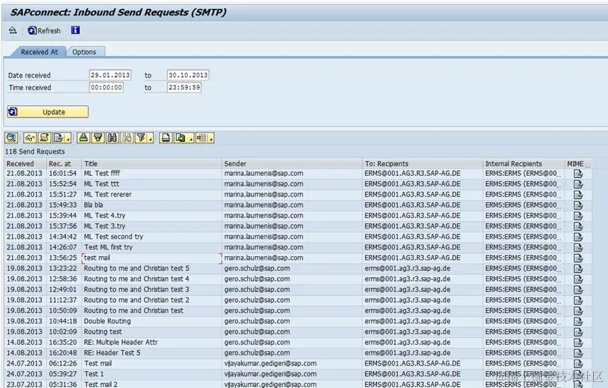Open MIME icon for Test ML first try row
The width and height of the screenshot is (608, 388).
click(x=578, y=247)
